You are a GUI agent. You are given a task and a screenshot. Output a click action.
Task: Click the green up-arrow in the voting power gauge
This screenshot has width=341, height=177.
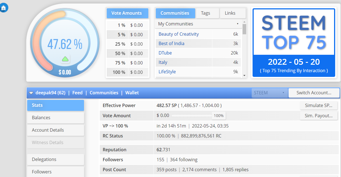65,59
